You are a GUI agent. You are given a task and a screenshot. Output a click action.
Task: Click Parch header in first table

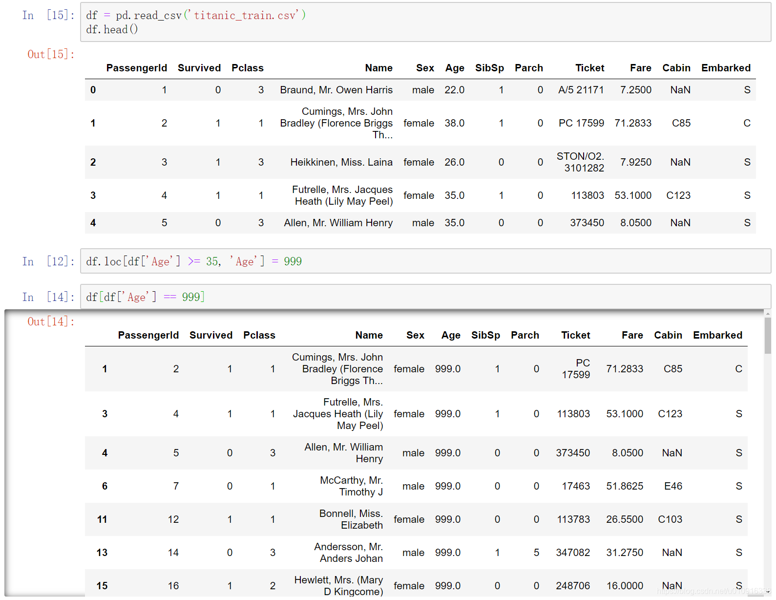pos(529,68)
